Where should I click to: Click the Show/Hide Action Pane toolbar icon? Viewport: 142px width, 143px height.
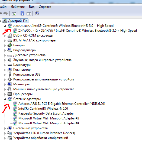tap(29, 14)
